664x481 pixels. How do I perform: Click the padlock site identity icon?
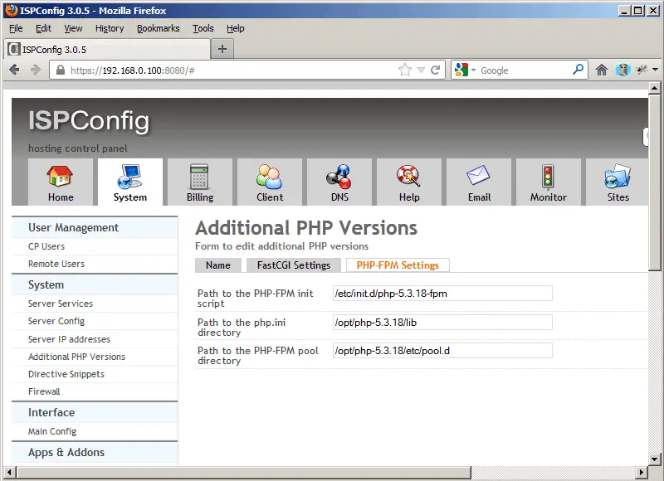pos(61,70)
